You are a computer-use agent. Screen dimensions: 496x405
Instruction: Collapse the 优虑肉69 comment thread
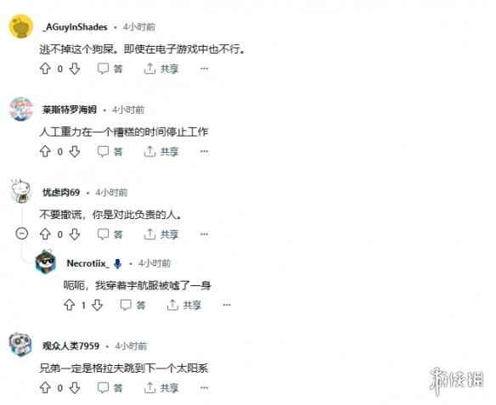(x=22, y=233)
